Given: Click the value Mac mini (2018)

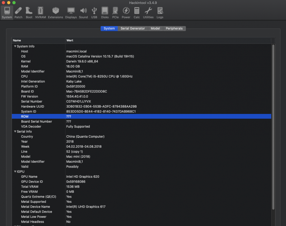Looking at the screenshot, I should point(78,157).
